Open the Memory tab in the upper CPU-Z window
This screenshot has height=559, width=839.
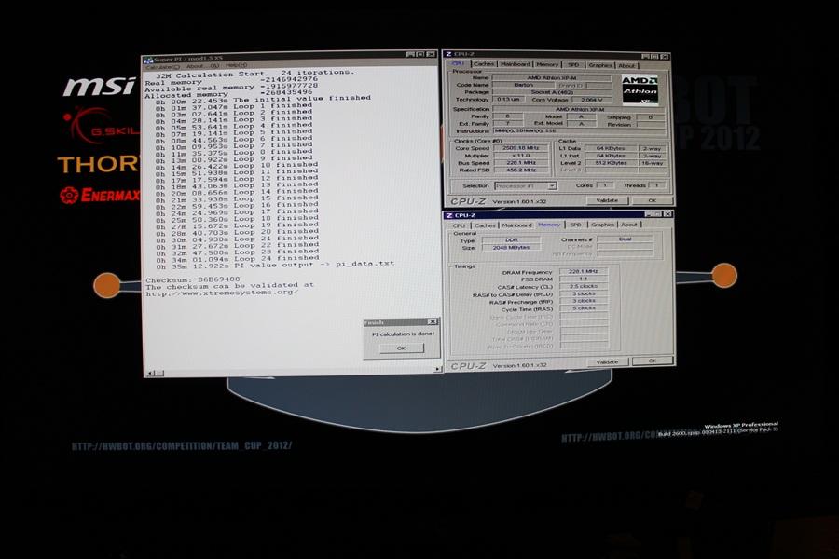547,64
